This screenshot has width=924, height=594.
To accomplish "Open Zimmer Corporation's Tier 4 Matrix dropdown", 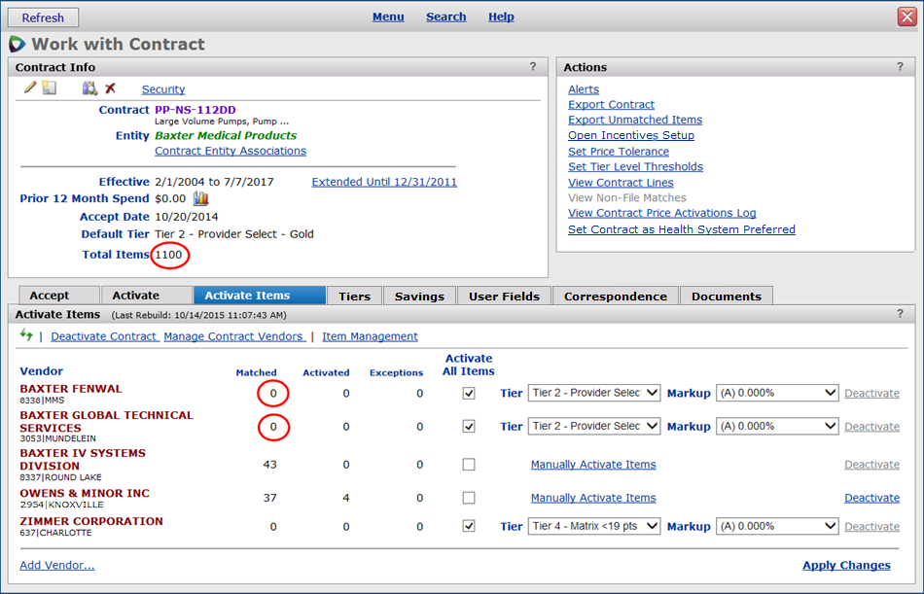I will (593, 526).
